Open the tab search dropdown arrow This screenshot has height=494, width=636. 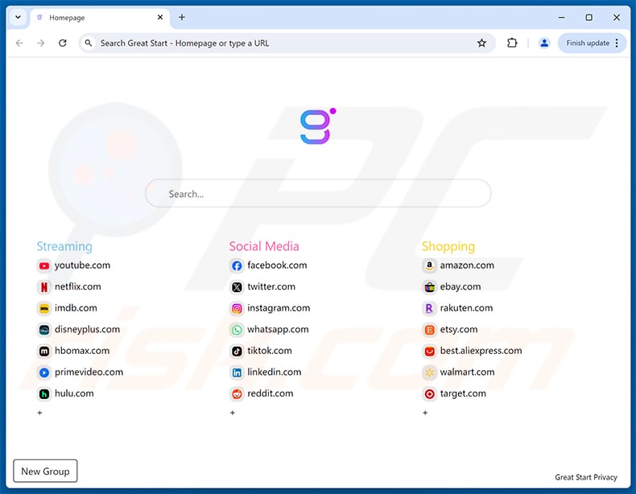pos(18,18)
